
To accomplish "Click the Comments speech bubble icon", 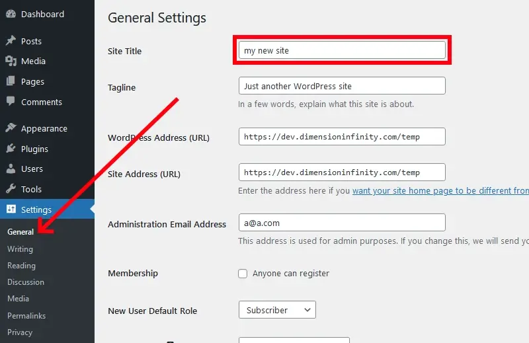I will pyautogui.click(x=11, y=101).
